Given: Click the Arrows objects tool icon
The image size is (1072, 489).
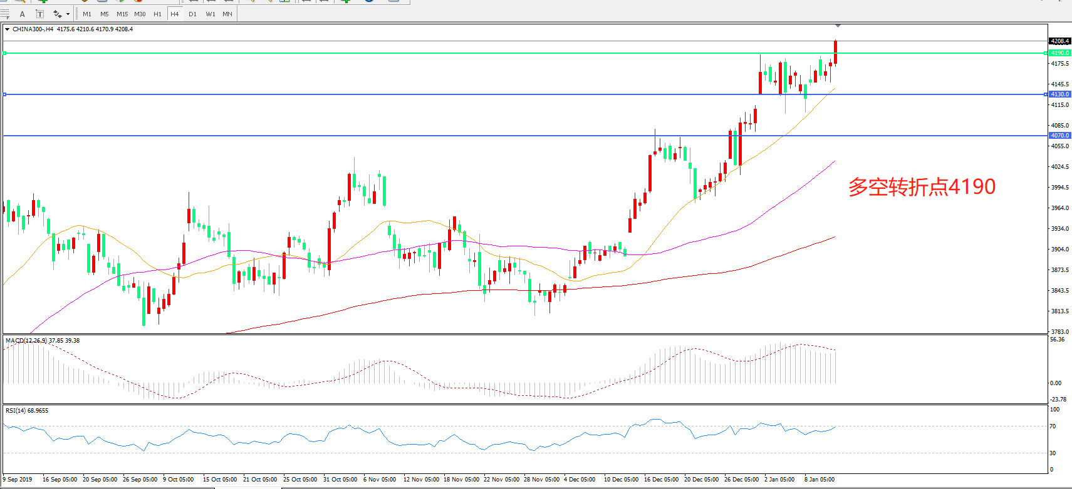Looking at the screenshot, I should 57,14.
